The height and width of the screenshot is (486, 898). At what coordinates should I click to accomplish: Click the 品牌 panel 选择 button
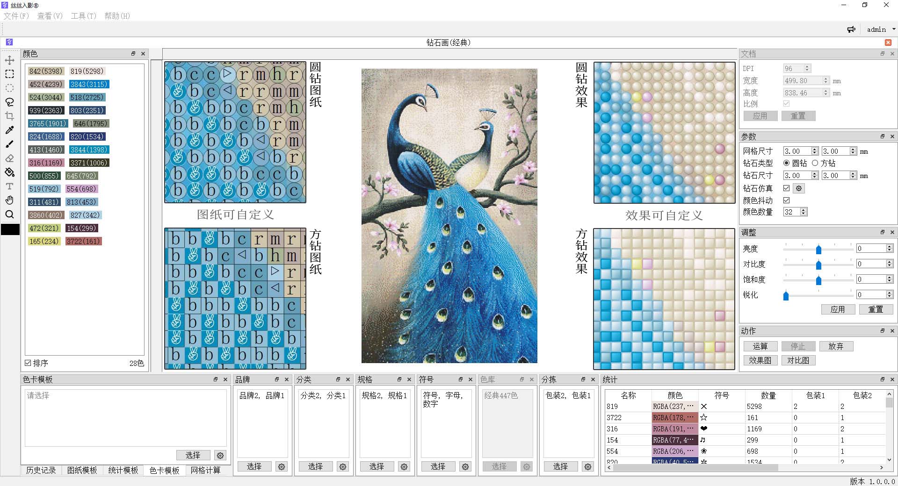click(x=254, y=466)
